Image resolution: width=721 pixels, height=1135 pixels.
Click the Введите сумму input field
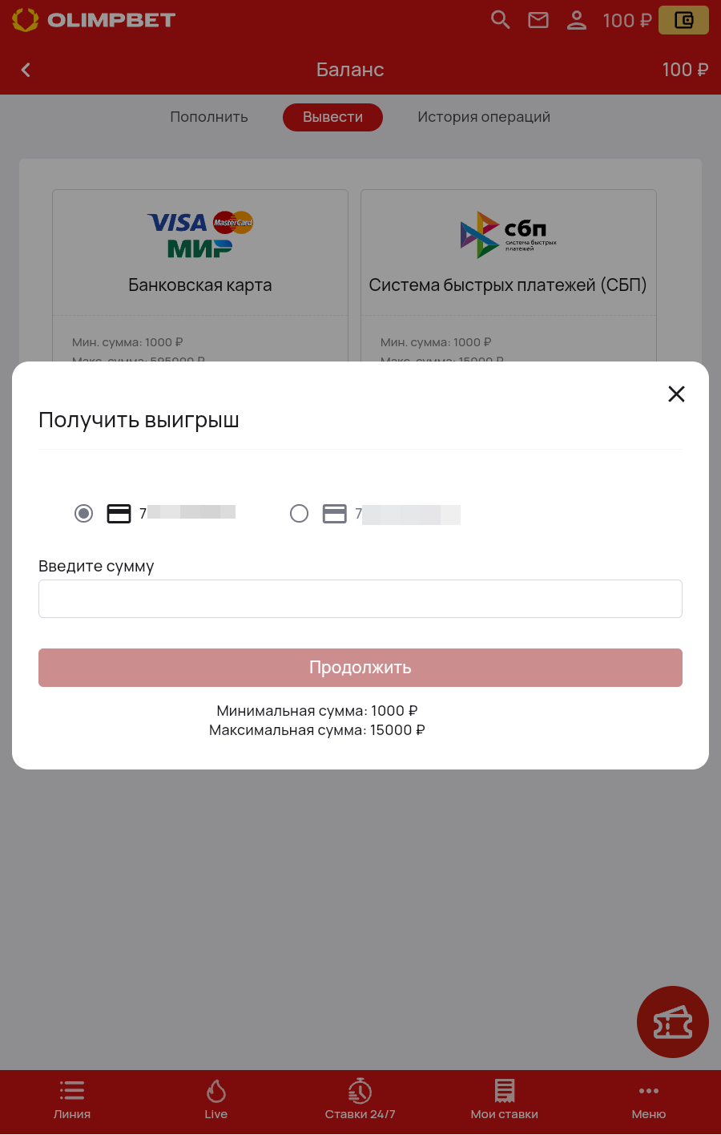point(360,599)
